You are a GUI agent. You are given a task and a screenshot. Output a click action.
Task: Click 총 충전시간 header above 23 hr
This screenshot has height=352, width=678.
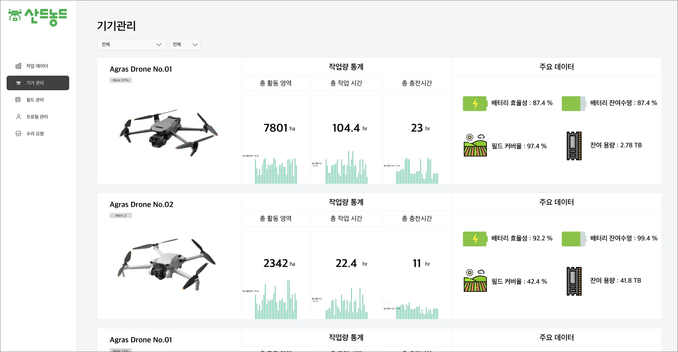417,83
